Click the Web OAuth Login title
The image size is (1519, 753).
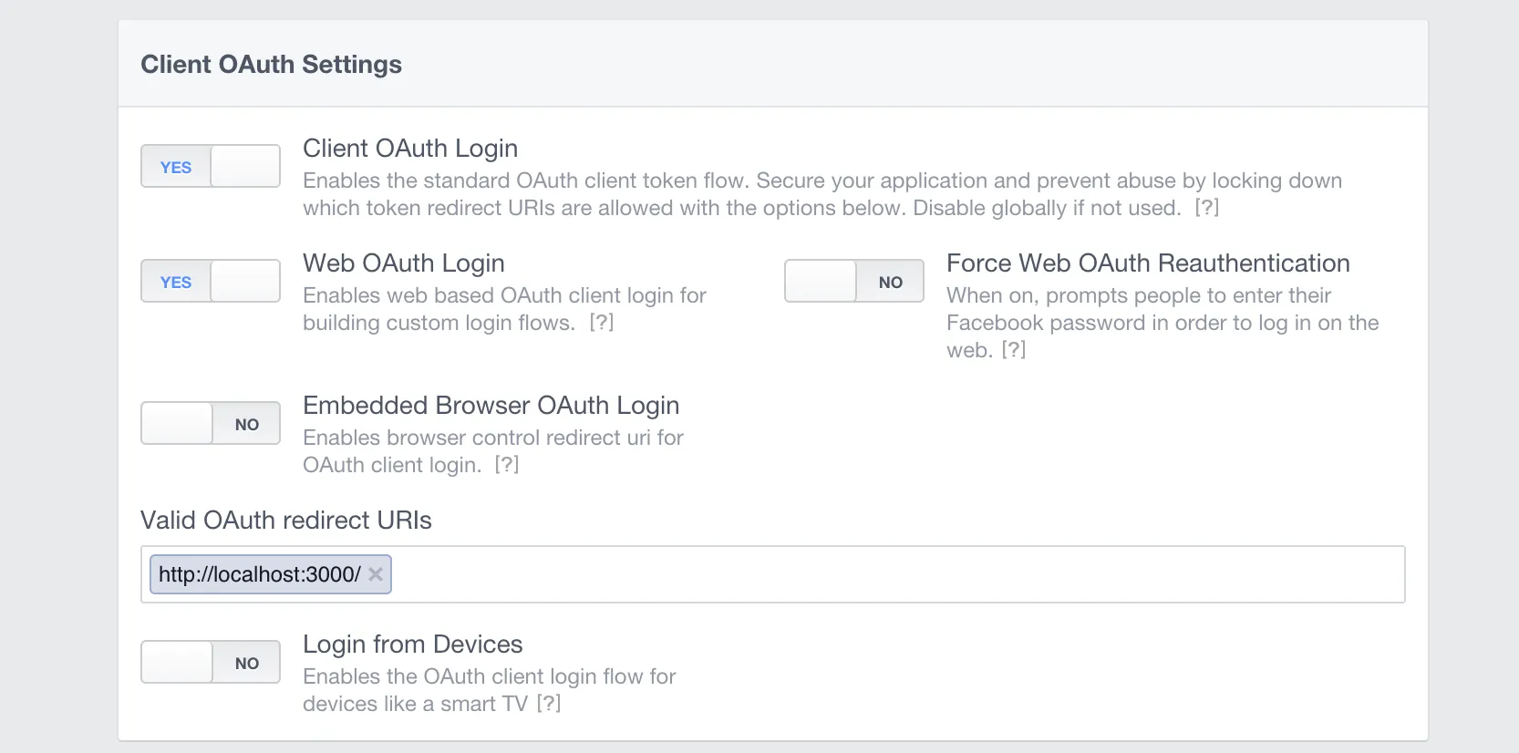pos(403,263)
